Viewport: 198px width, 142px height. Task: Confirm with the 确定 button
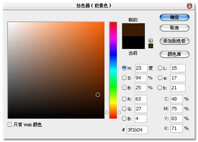pyautogui.click(x=175, y=17)
